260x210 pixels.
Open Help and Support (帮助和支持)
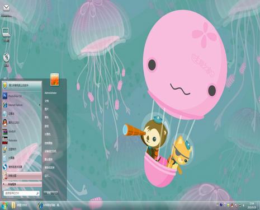tap(49, 167)
